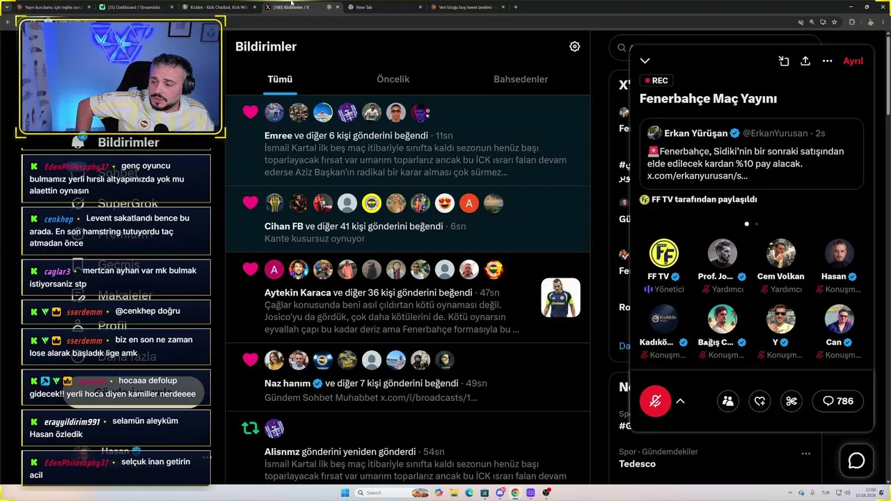Expand microphone options arrow in Space
Image resolution: width=891 pixels, height=501 pixels.
[x=681, y=401]
